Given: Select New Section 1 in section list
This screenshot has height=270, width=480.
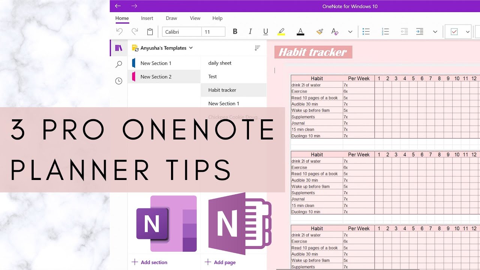Looking at the screenshot, I should point(164,63).
